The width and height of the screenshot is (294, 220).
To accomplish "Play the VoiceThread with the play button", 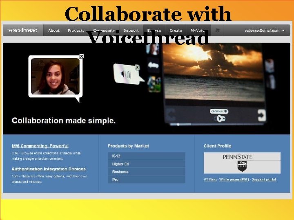I will pyautogui.click(x=220, y=119).
